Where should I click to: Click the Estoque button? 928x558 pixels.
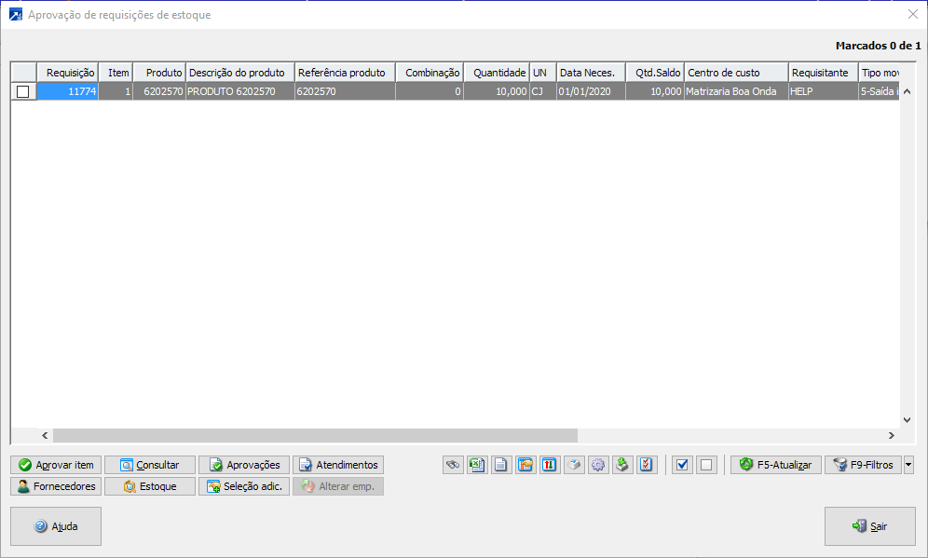[x=150, y=486]
